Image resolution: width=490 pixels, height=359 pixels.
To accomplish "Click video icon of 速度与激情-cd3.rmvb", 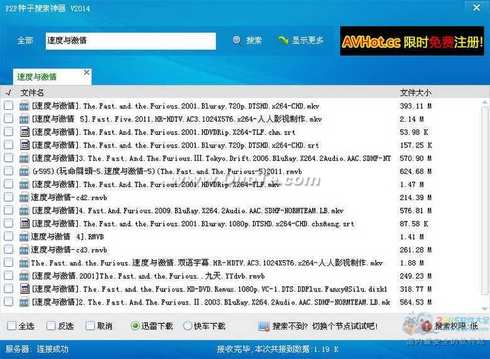I will pyautogui.click(x=24, y=250).
